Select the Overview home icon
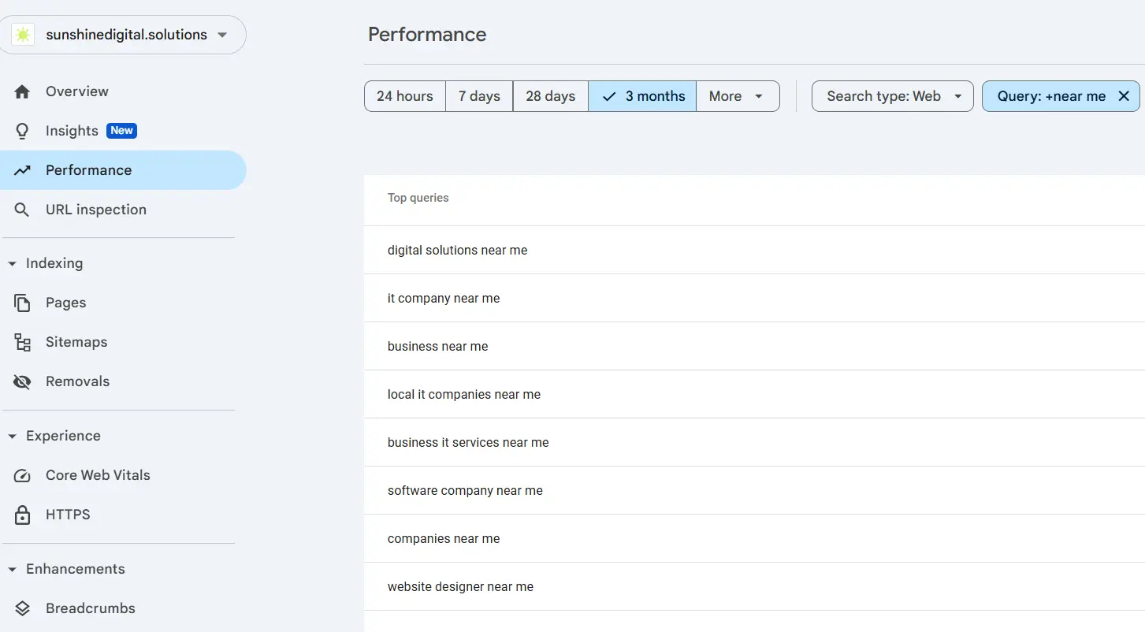Image resolution: width=1145 pixels, height=632 pixels. click(23, 91)
